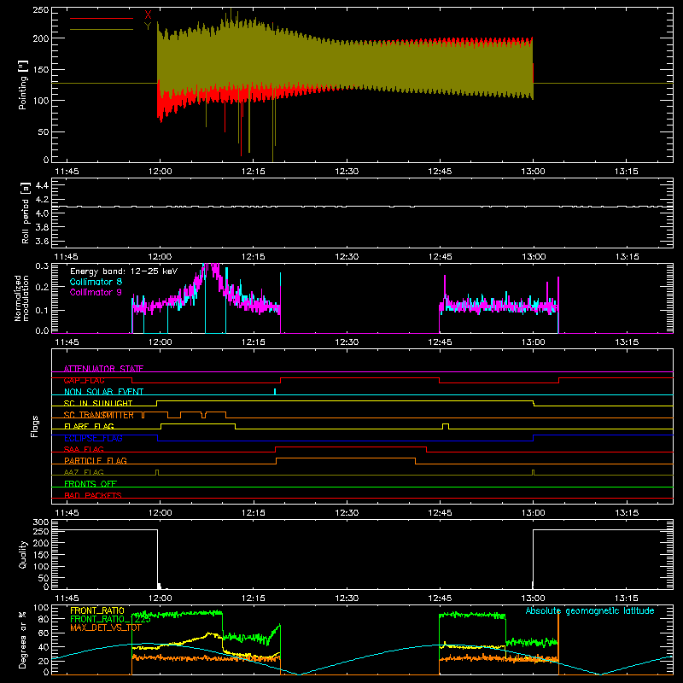
Task: Click the FLARE_FLAG label
Action: click(x=89, y=426)
